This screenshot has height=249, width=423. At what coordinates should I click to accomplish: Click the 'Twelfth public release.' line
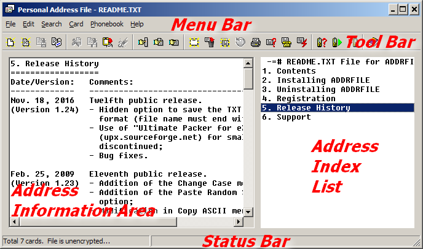(x=146, y=101)
